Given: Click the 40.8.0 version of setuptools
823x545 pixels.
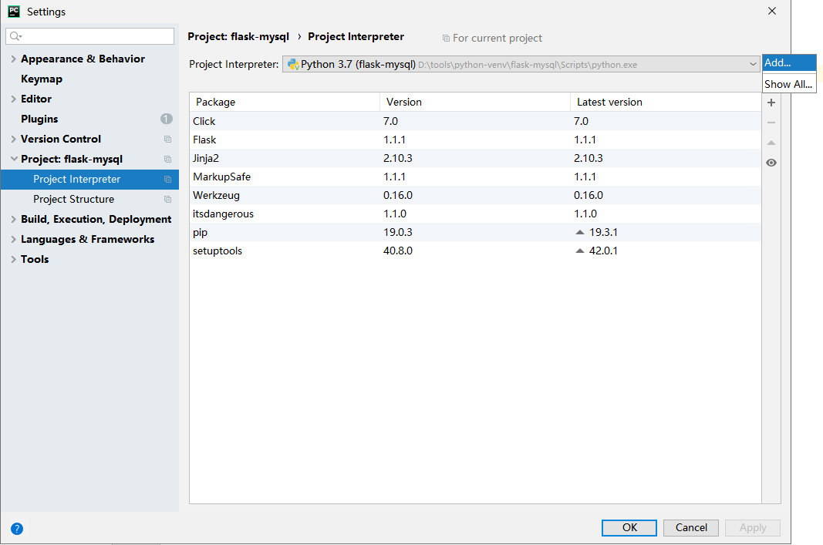Looking at the screenshot, I should point(398,251).
